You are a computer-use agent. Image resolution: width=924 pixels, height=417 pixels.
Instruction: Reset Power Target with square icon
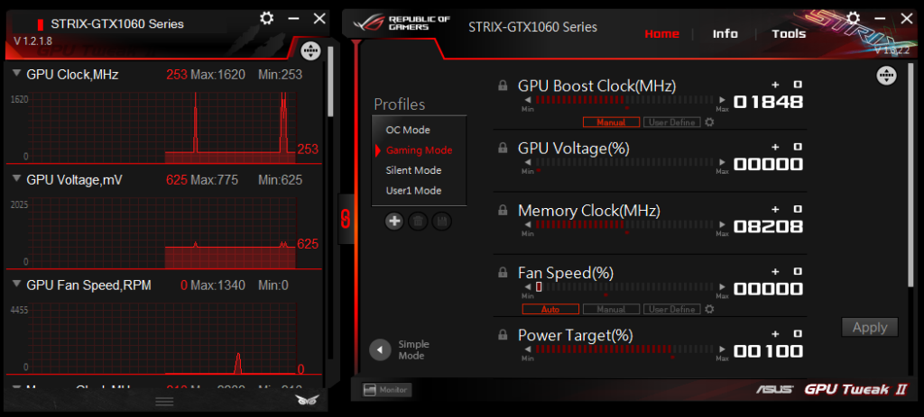pos(798,334)
